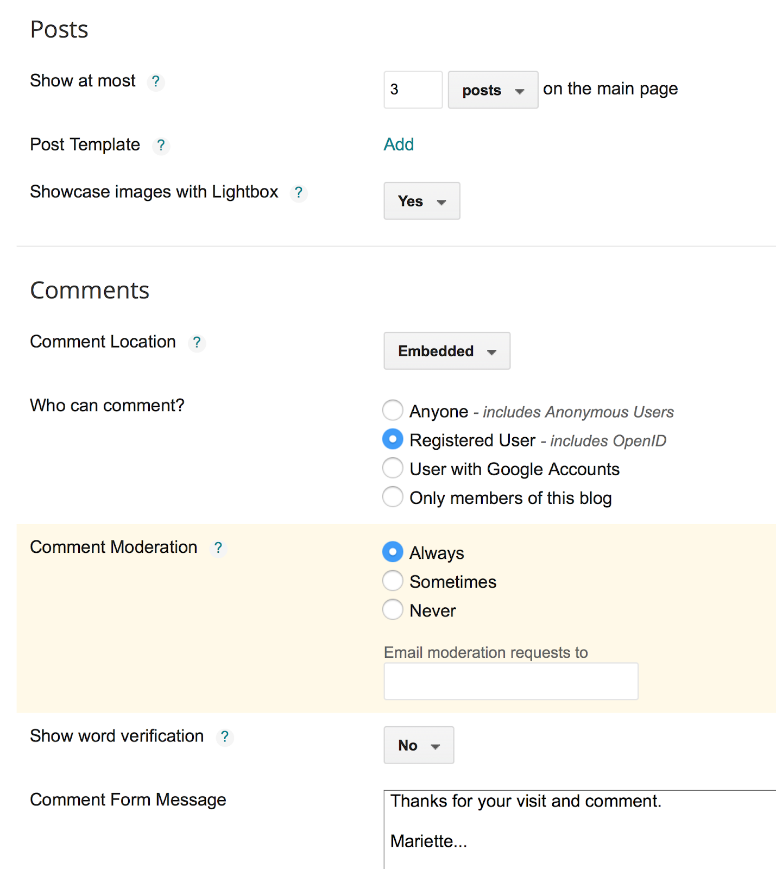Open the posts unit dropdown

point(493,90)
